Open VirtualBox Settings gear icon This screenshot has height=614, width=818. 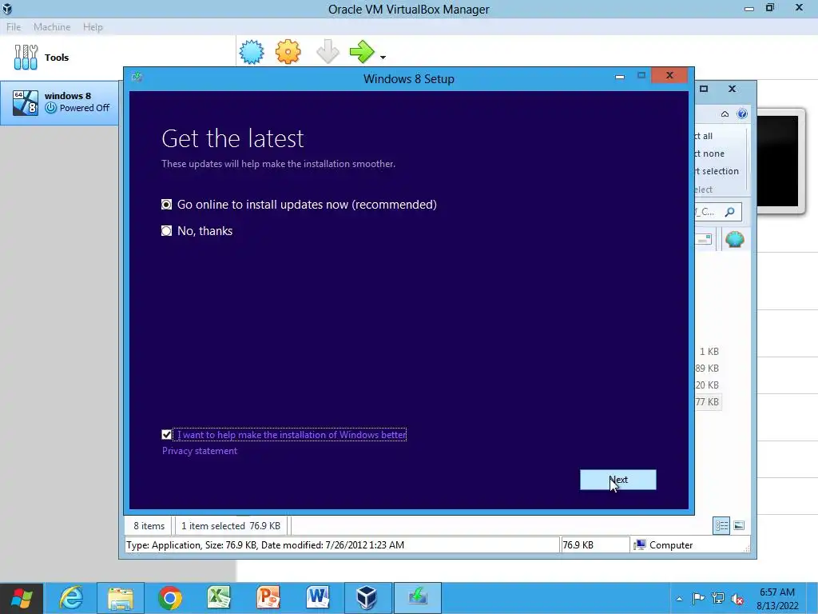[288, 52]
